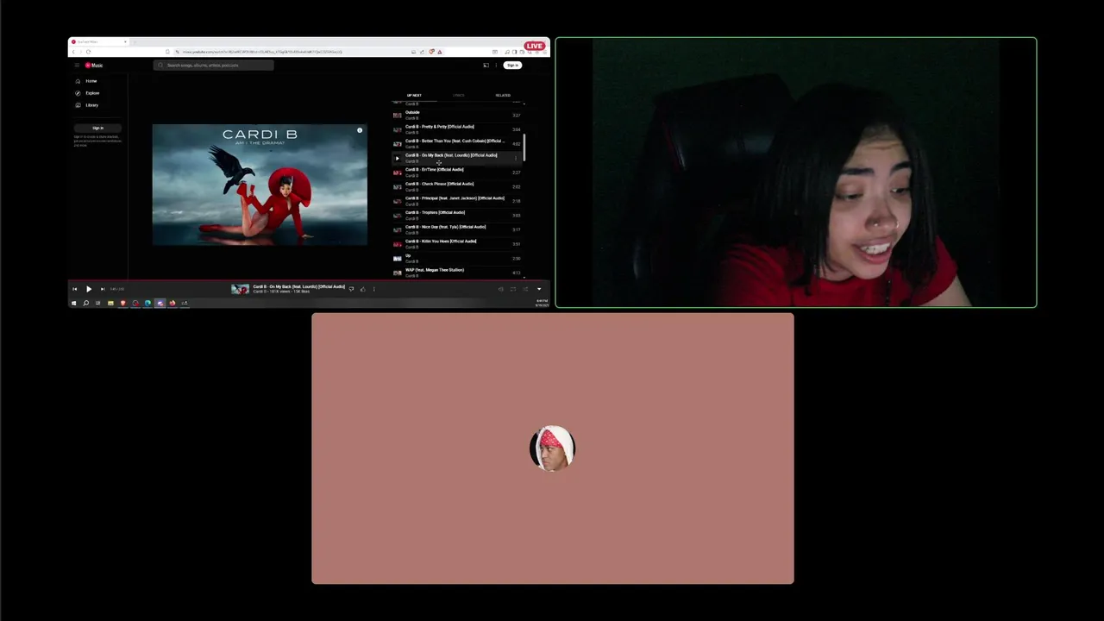Click the Cardi B album artwork
Viewport: 1104px width, 621px height.
click(x=260, y=185)
